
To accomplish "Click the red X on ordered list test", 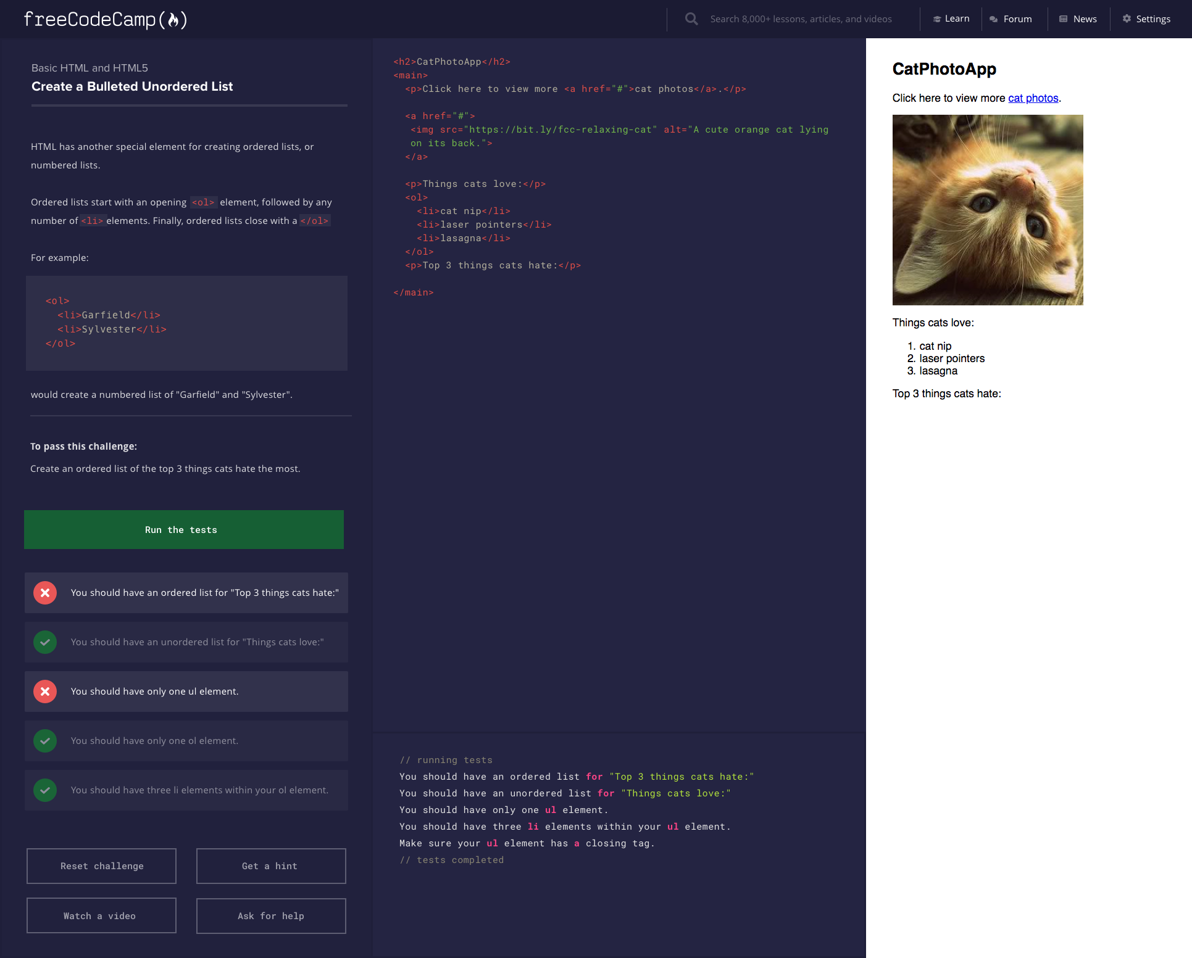I will [45, 593].
